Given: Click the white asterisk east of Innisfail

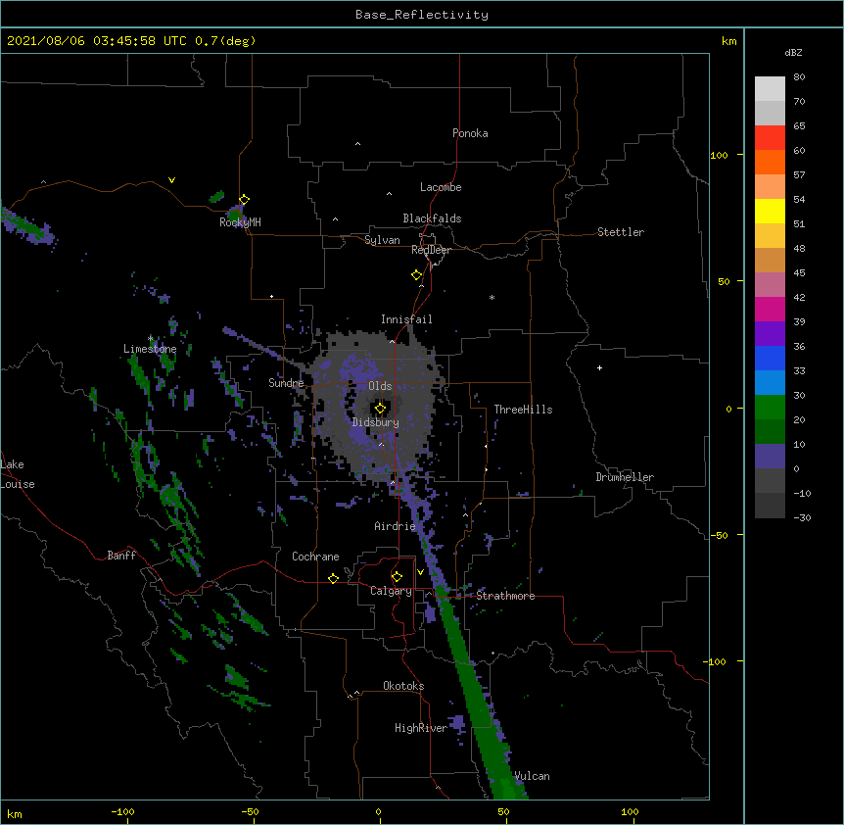Looking at the screenshot, I should (492, 297).
